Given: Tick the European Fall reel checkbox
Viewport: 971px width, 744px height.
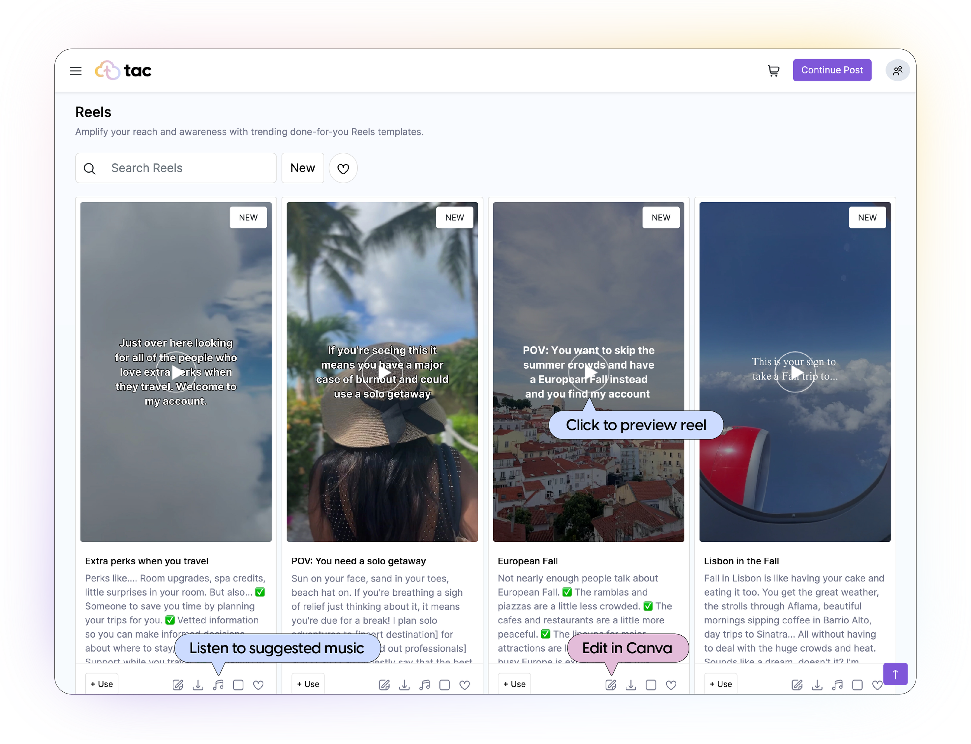Looking at the screenshot, I should click(651, 685).
